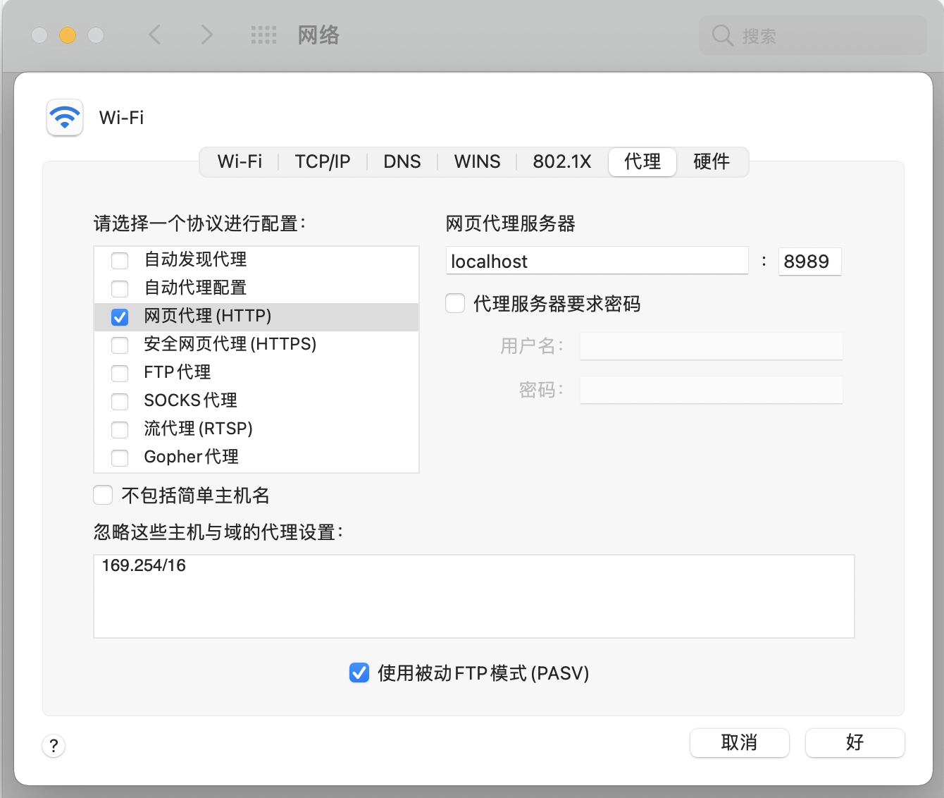Check 不包括简单主机名 checkbox
The height and width of the screenshot is (798, 944).
pyautogui.click(x=103, y=495)
